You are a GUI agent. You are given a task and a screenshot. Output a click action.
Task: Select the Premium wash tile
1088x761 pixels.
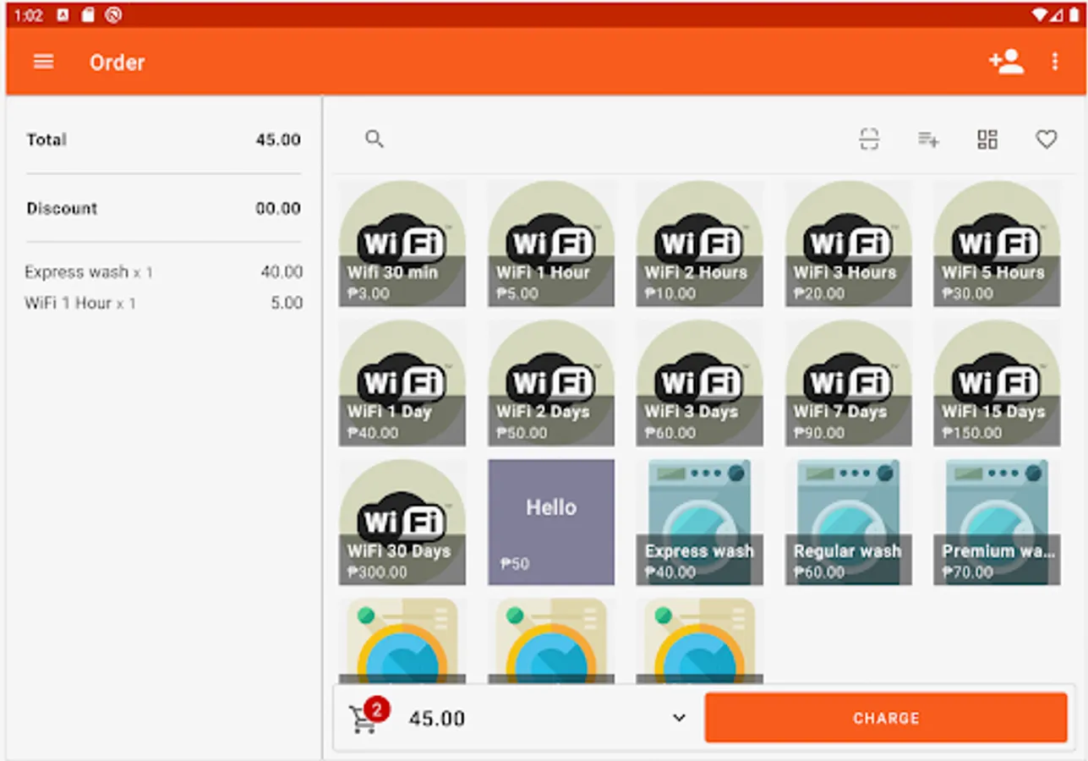pyautogui.click(x=997, y=523)
